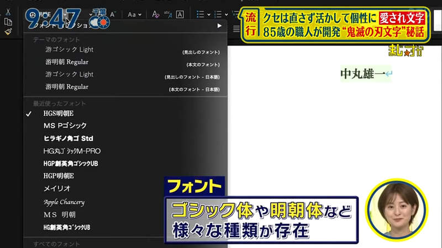Expand the bulleted list style dropdown arrow
The width and height of the screenshot is (442, 248).
pyautogui.click(x=209, y=14)
